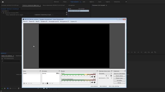Open the OBS Help menu

(73, 21)
